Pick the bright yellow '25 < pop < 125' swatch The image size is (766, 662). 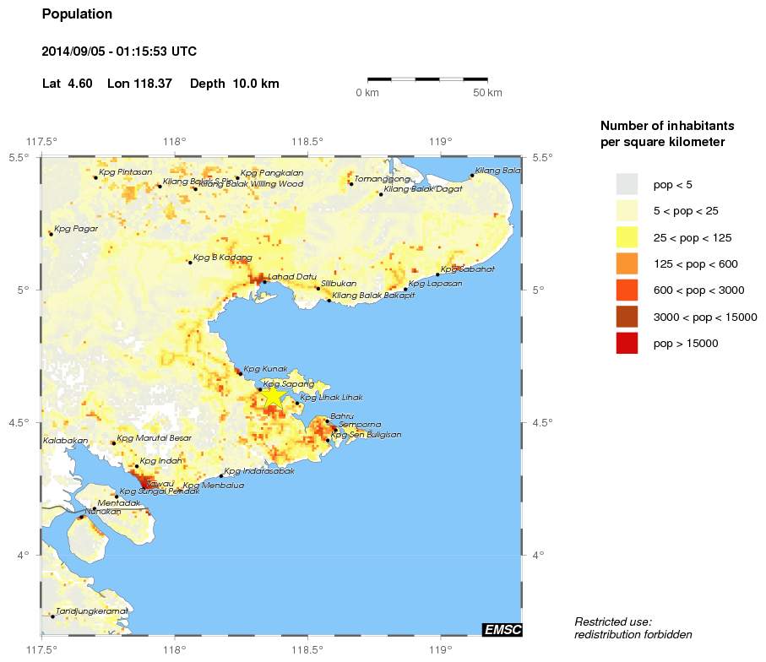tap(627, 237)
